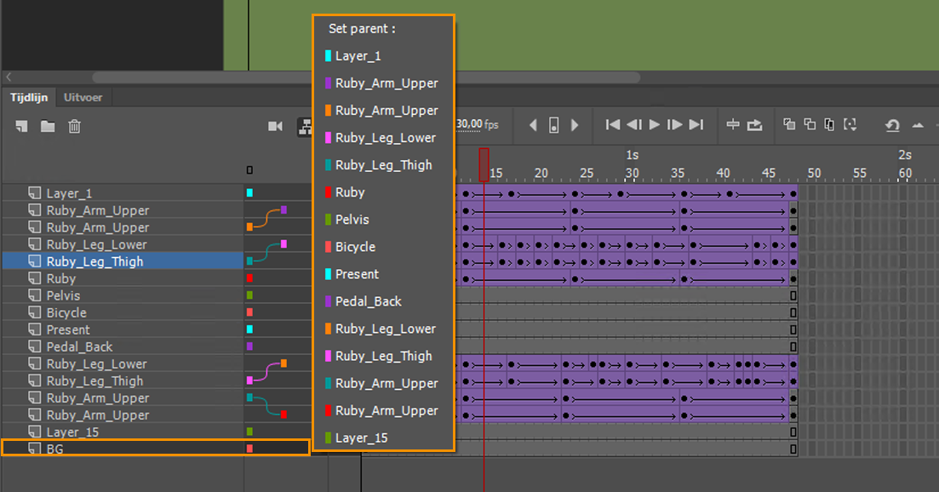The width and height of the screenshot is (939, 492).
Task: Click the New Layer icon
Action: coord(22,126)
